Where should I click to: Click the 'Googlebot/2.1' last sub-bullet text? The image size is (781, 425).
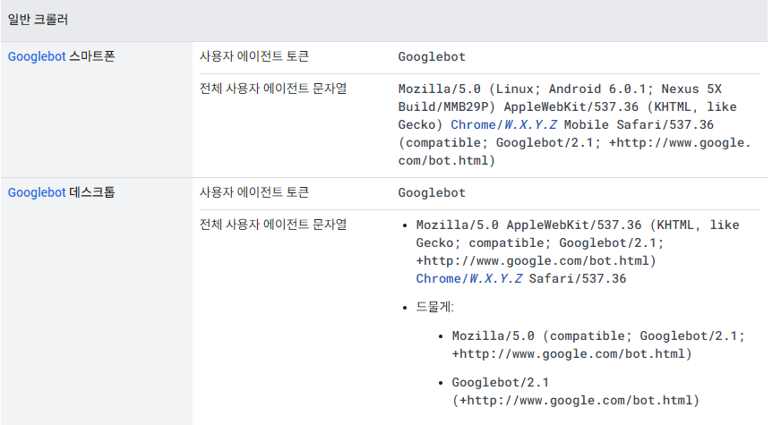501,382
